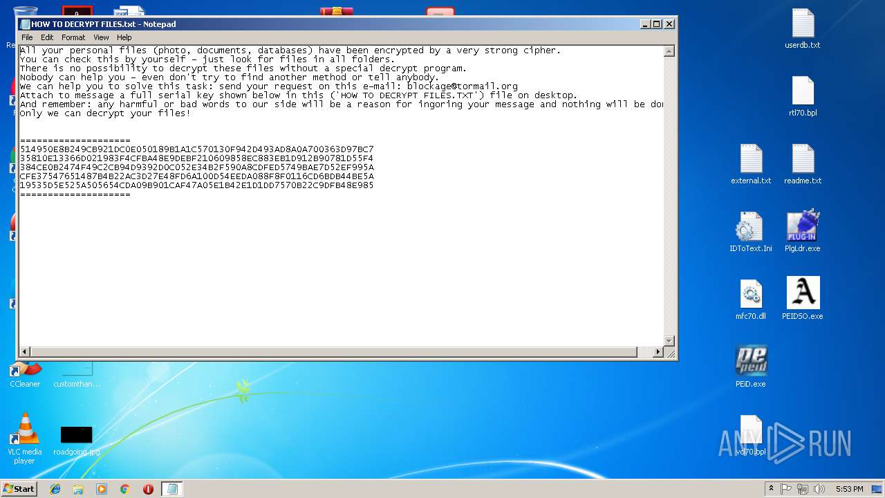Launch Opera browser from taskbar
The width and height of the screenshot is (885, 498).
pos(148,489)
